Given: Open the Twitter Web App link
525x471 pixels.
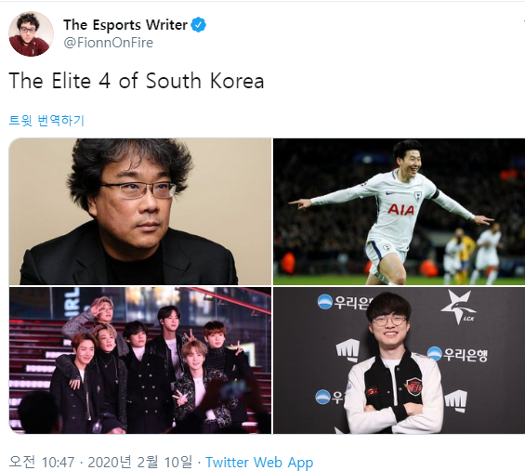Looking at the screenshot, I should pos(259,463).
